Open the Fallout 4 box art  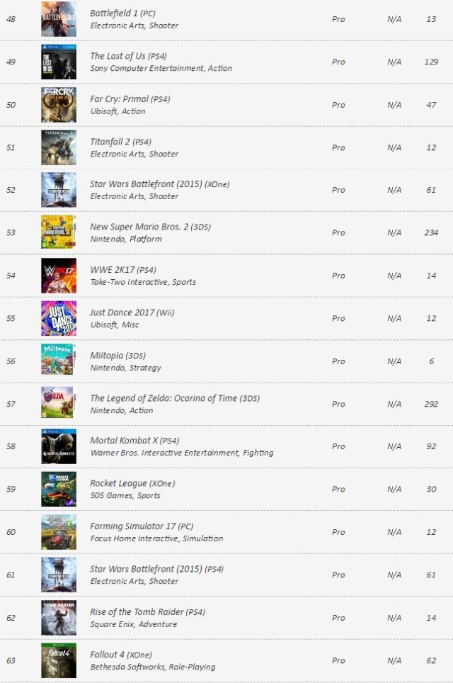click(x=59, y=660)
